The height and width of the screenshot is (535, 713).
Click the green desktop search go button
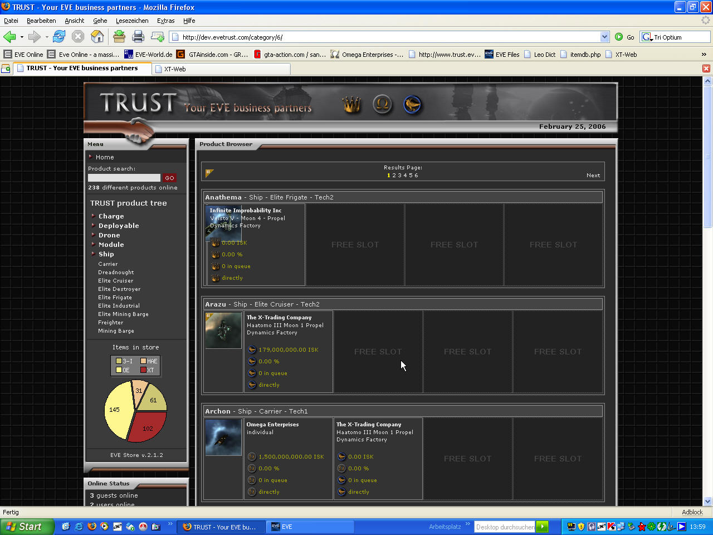[x=542, y=527]
